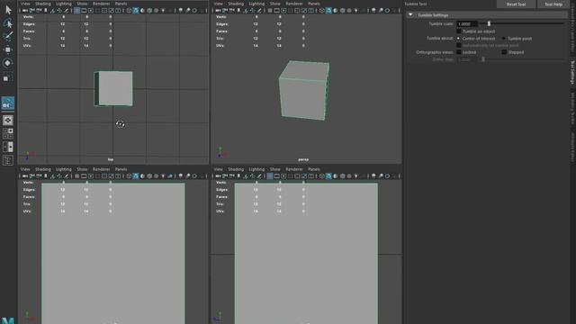
Task: Open View menu in top viewport
Action: pyautogui.click(x=25, y=4)
